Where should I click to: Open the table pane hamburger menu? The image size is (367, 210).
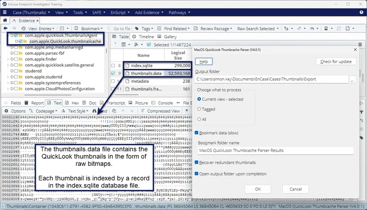tap(360, 44)
